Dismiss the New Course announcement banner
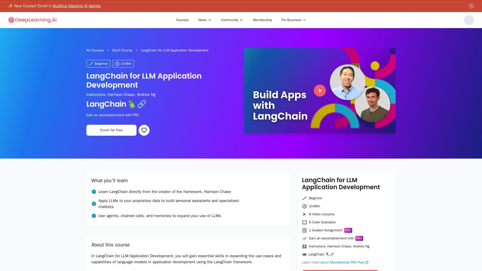The height and width of the screenshot is (271, 482). pyautogui.click(x=471, y=6)
